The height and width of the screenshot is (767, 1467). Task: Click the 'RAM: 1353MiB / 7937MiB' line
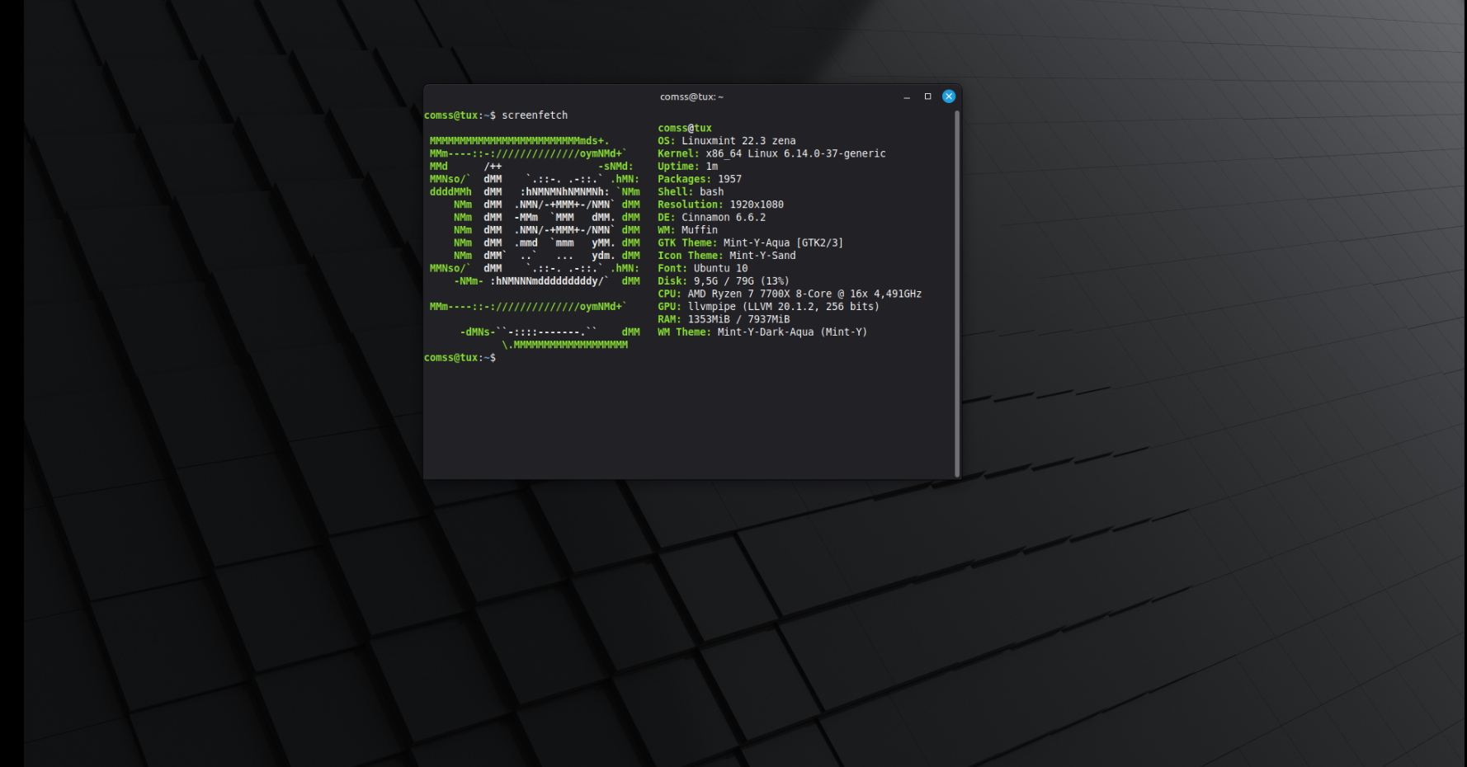coord(724,320)
